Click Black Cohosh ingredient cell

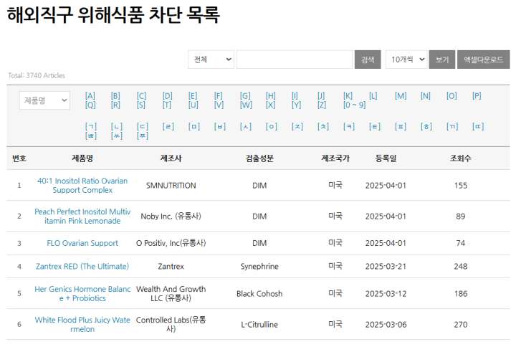tap(259, 294)
